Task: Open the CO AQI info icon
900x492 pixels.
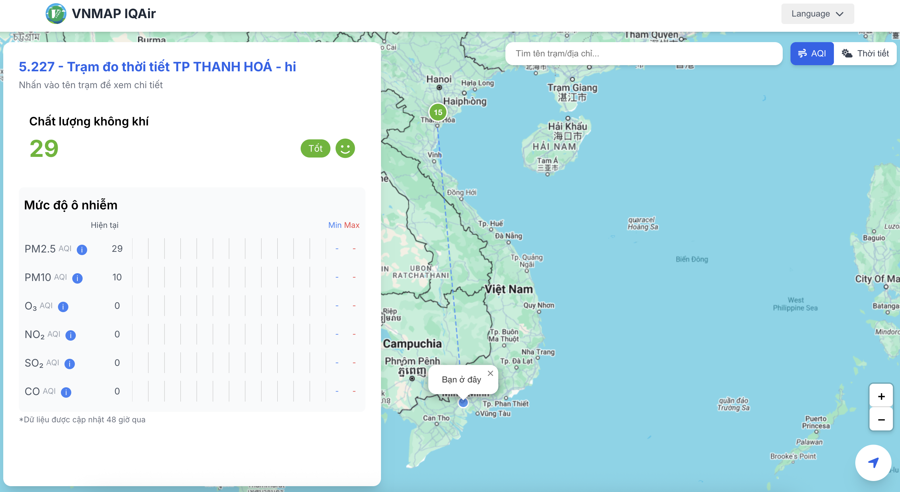Action: click(66, 392)
